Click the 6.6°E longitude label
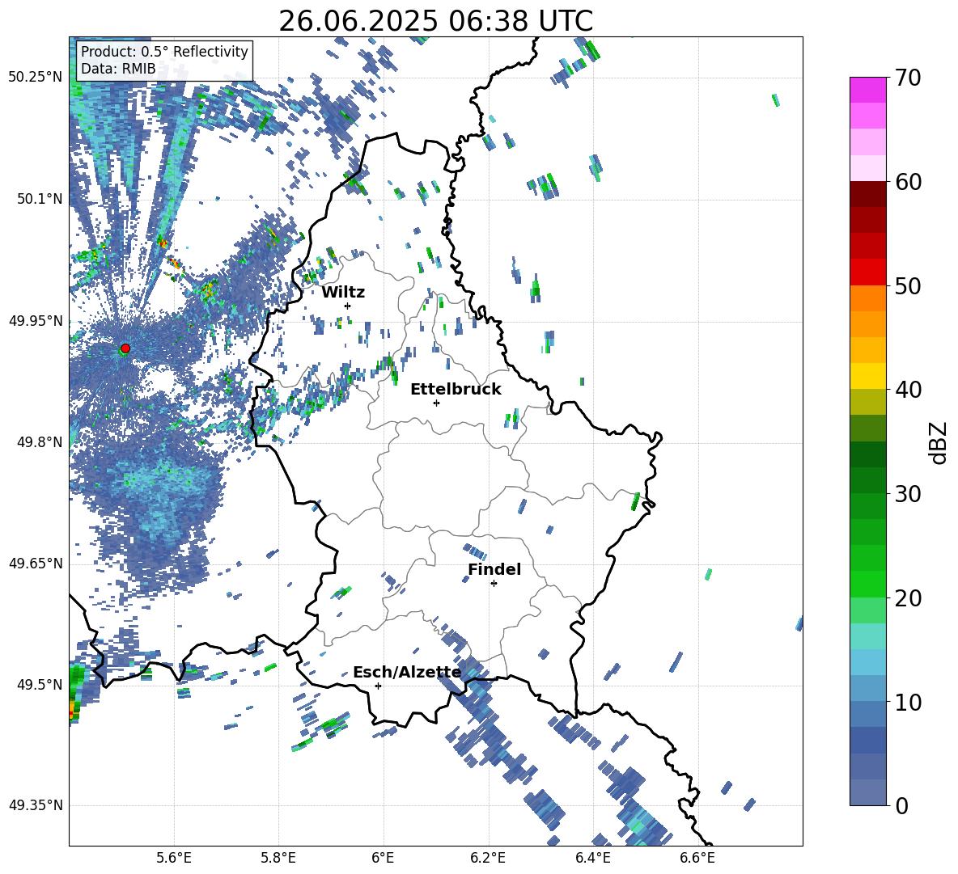The image size is (958, 874). 697,858
